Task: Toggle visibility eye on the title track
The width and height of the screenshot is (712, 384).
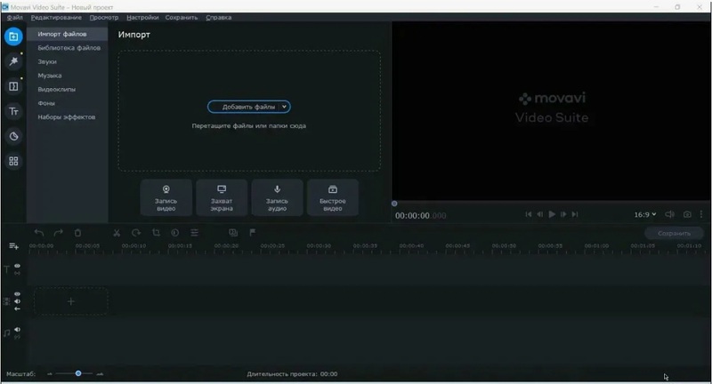Action: (x=17, y=266)
